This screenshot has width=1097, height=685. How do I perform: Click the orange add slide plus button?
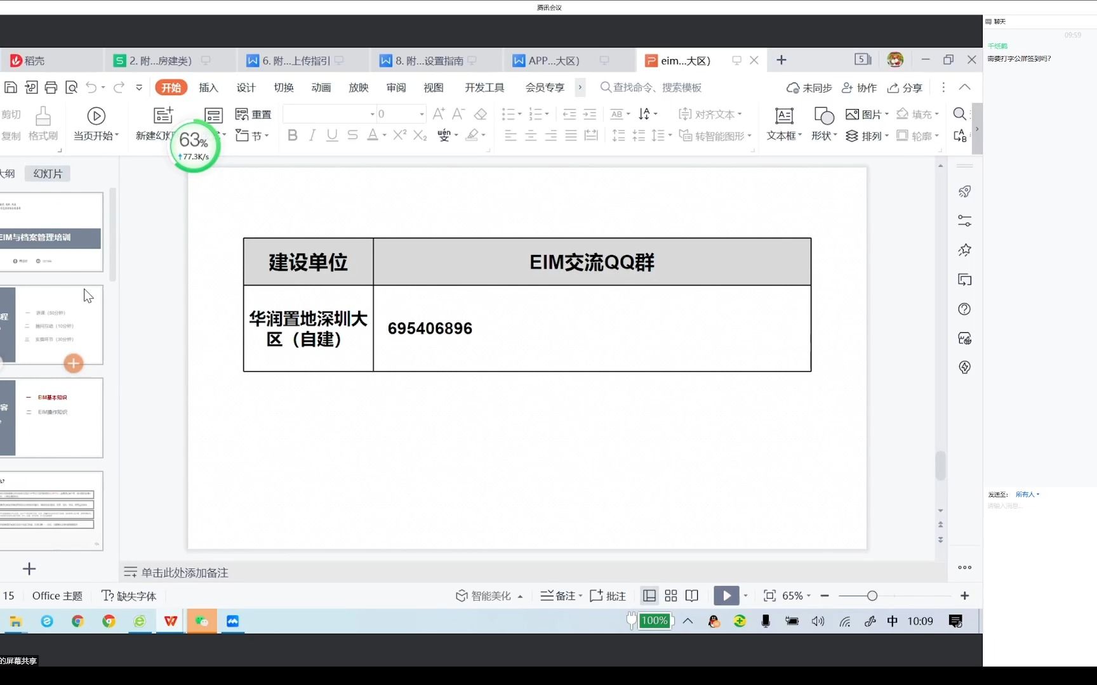click(x=74, y=363)
